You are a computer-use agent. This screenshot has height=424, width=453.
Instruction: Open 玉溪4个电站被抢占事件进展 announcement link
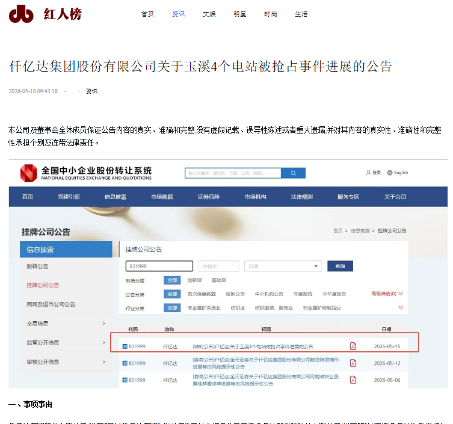253,346
